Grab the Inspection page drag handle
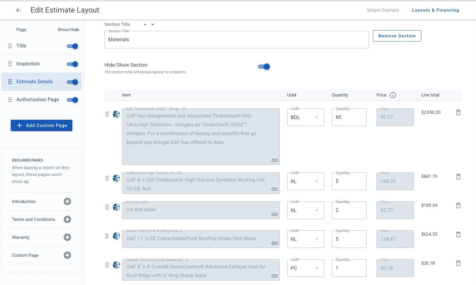Viewport: 476px width, 285px height. [x=10, y=64]
